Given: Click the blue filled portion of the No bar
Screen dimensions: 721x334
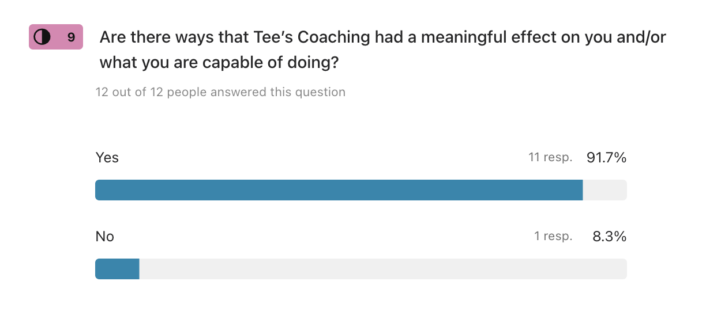Looking at the screenshot, I should coord(117,269).
